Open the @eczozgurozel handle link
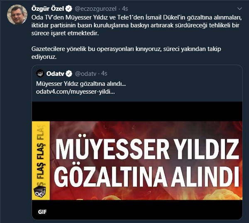This screenshot has height=223, width=249. click(95, 9)
